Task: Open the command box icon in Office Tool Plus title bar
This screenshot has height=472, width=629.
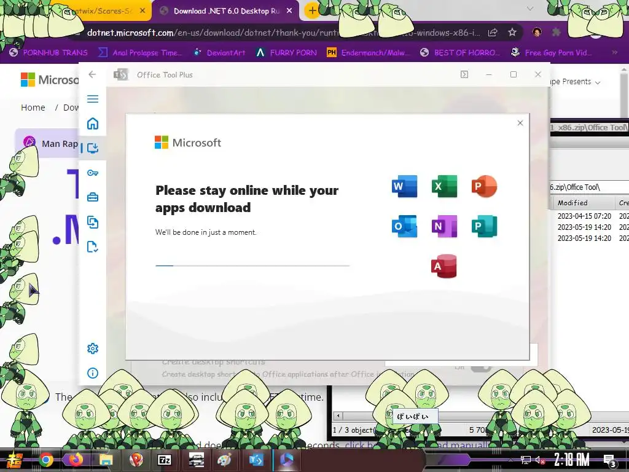Action: (x=464, y=74)
